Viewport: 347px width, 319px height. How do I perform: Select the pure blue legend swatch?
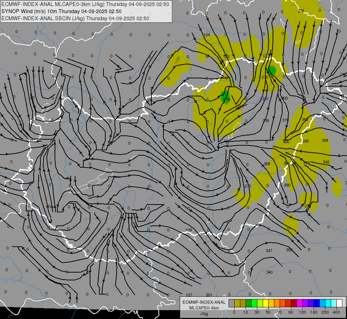[x=317, y=303]
